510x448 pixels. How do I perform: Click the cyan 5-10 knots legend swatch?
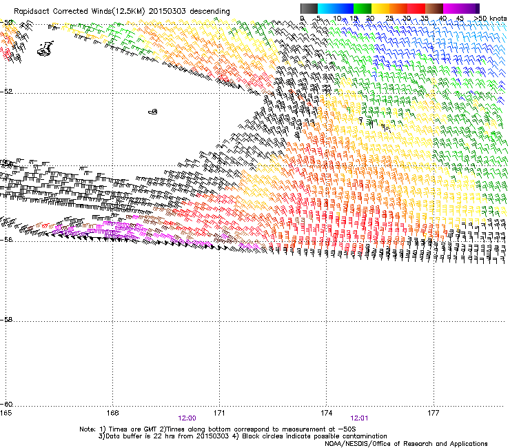click(x=327, y=8)
